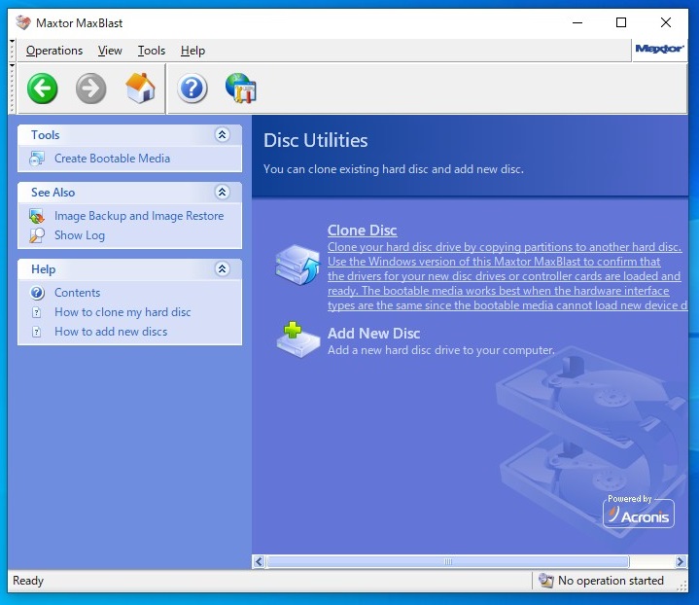Click the Acronis Powered by logo
The image size is (699, 605).
point(639,512)
